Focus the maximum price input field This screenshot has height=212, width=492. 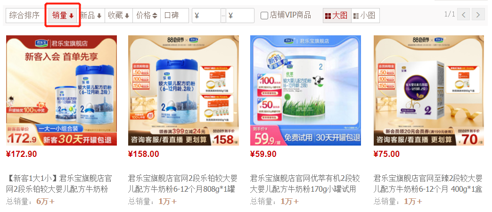click(240, 16)
